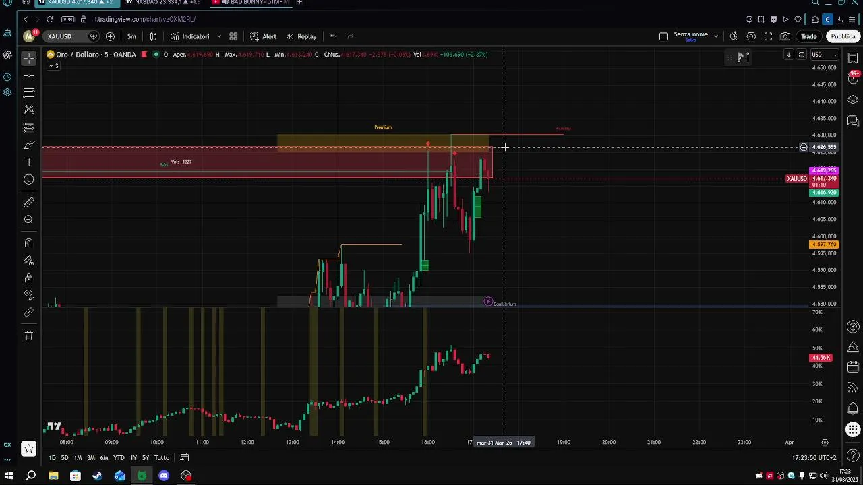Open the Senza nome layout menu

click(690, 36)
